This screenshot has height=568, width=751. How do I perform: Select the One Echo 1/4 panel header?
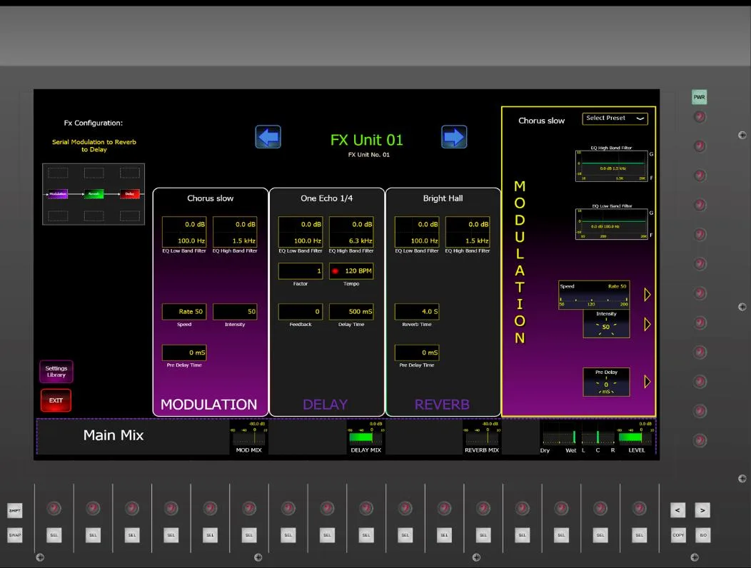click(x=327, y=198)
